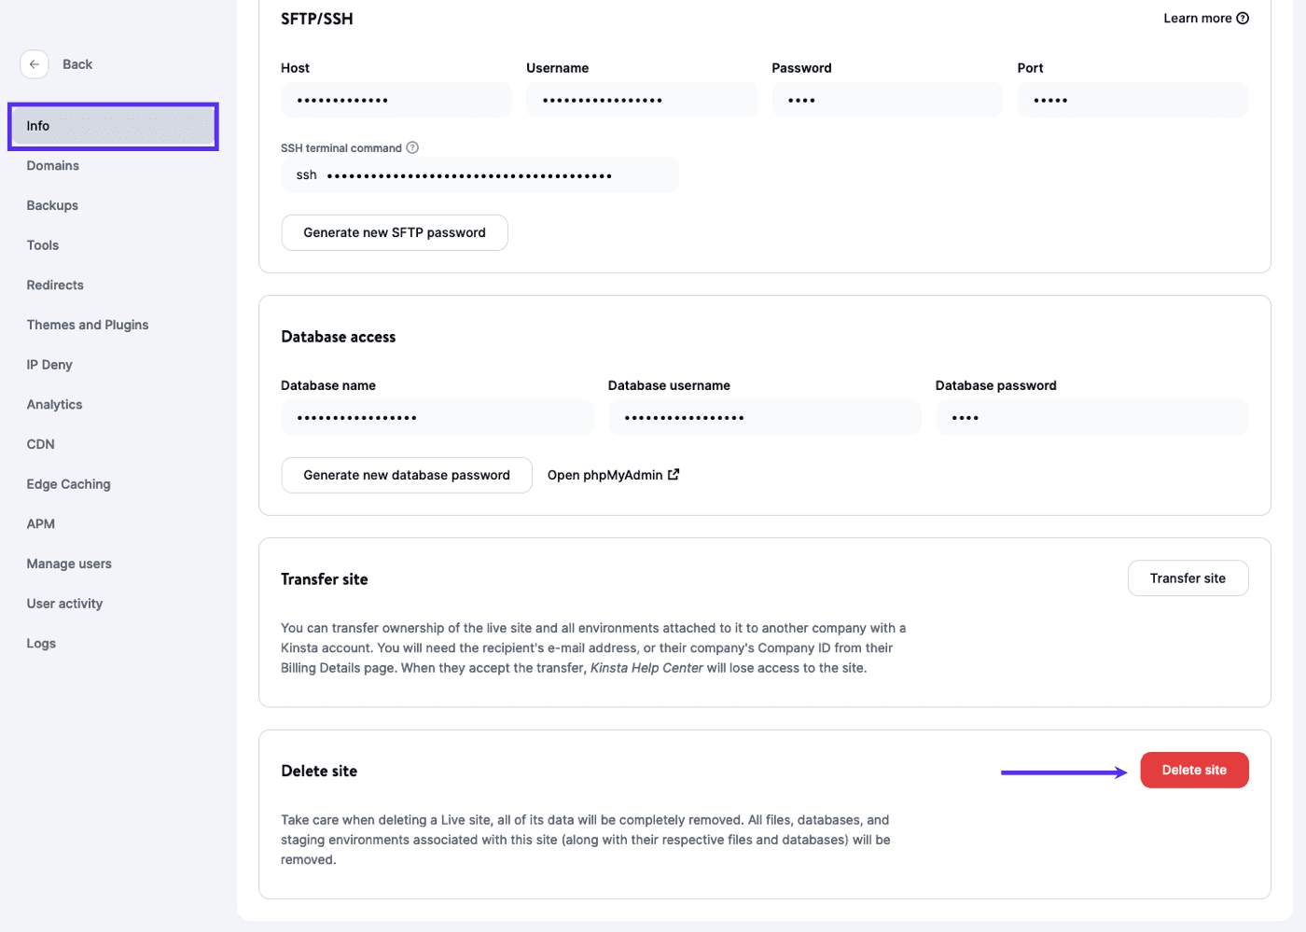The width and height of the screenshot is (1306, 932).
Task: Open the CDN section
Action: point(40,444)
